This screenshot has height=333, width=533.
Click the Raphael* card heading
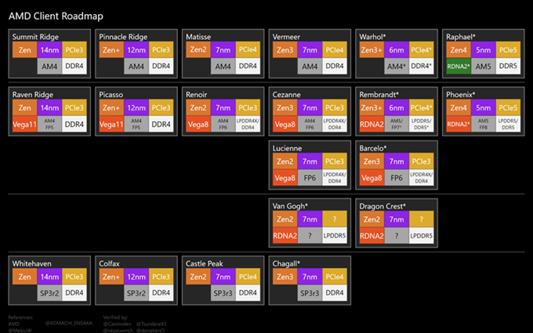(461, 37)
